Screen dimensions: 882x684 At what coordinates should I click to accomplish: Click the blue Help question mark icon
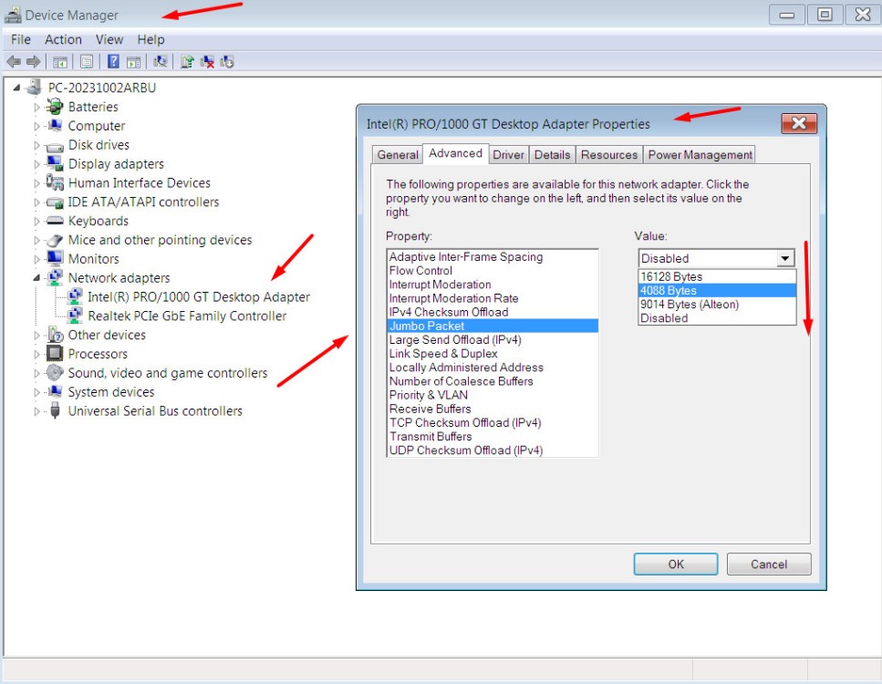pyautogui.click(x=113, y=61)
